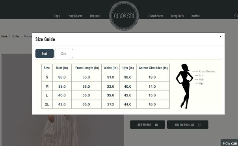
Task: Click Home in the breadcrumb
Action: [4, 36]
